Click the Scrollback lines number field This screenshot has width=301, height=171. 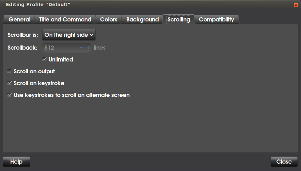[x=61, y=47]
